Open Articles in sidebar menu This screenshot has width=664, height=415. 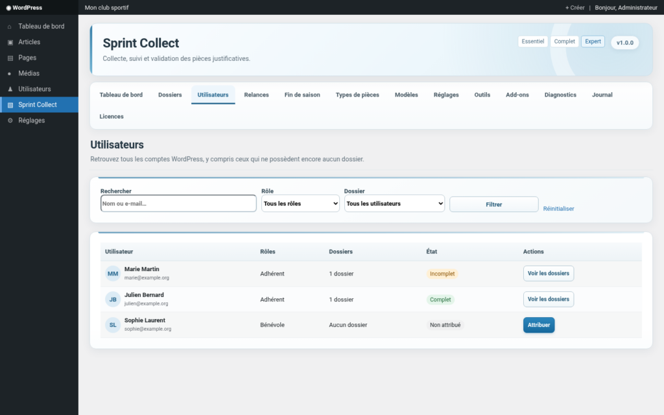[39, 42]
